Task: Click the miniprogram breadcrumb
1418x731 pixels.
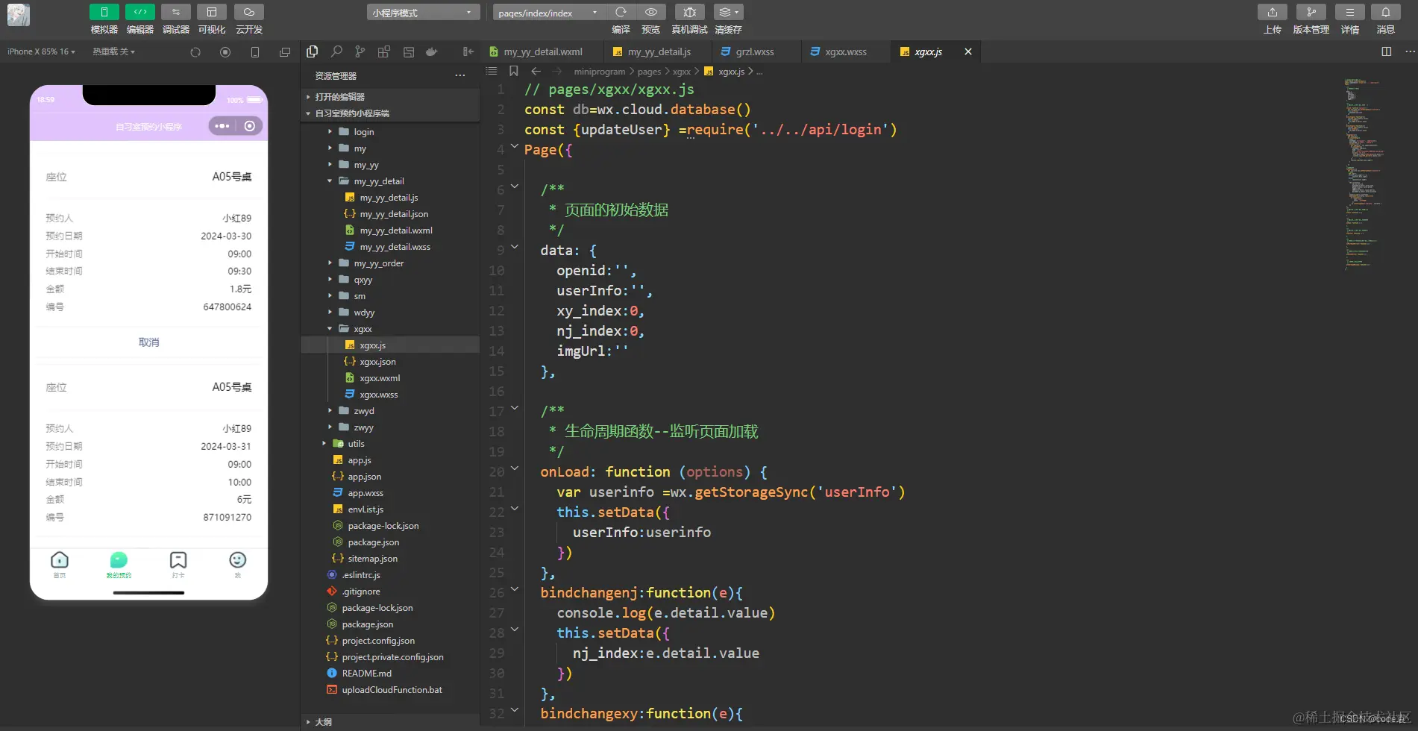Action: (599, 72)
